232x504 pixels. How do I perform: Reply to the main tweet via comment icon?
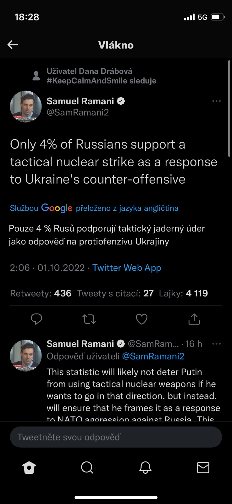[36, 319]
